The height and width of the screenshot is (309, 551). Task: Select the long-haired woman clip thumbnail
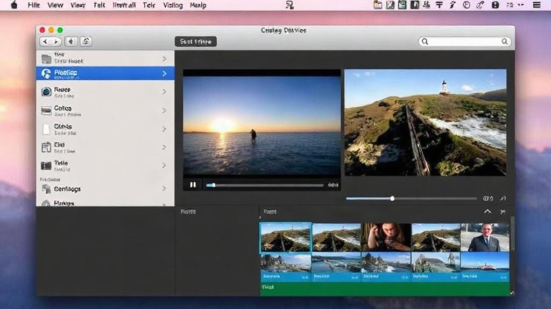(x=386, y=237)
